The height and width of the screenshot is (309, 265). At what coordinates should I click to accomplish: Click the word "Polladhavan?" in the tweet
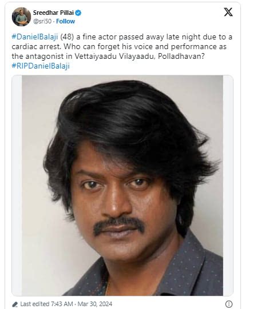click(x=181, y=56)
